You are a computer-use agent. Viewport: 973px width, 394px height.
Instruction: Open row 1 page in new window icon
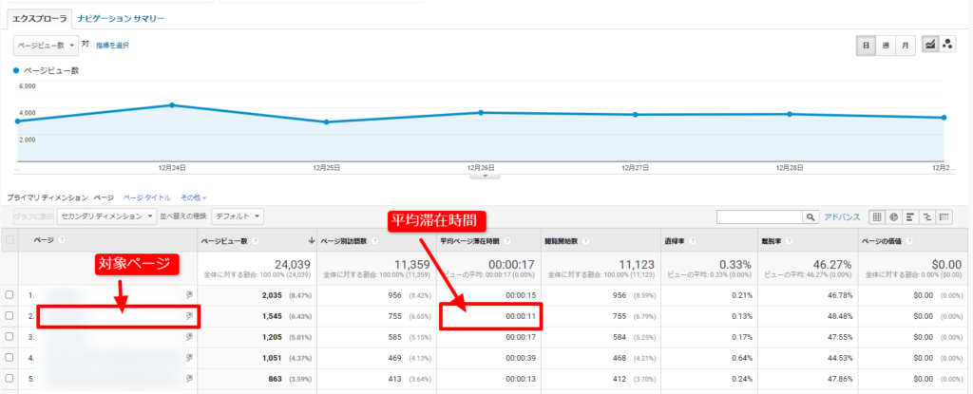click(189, 296)
